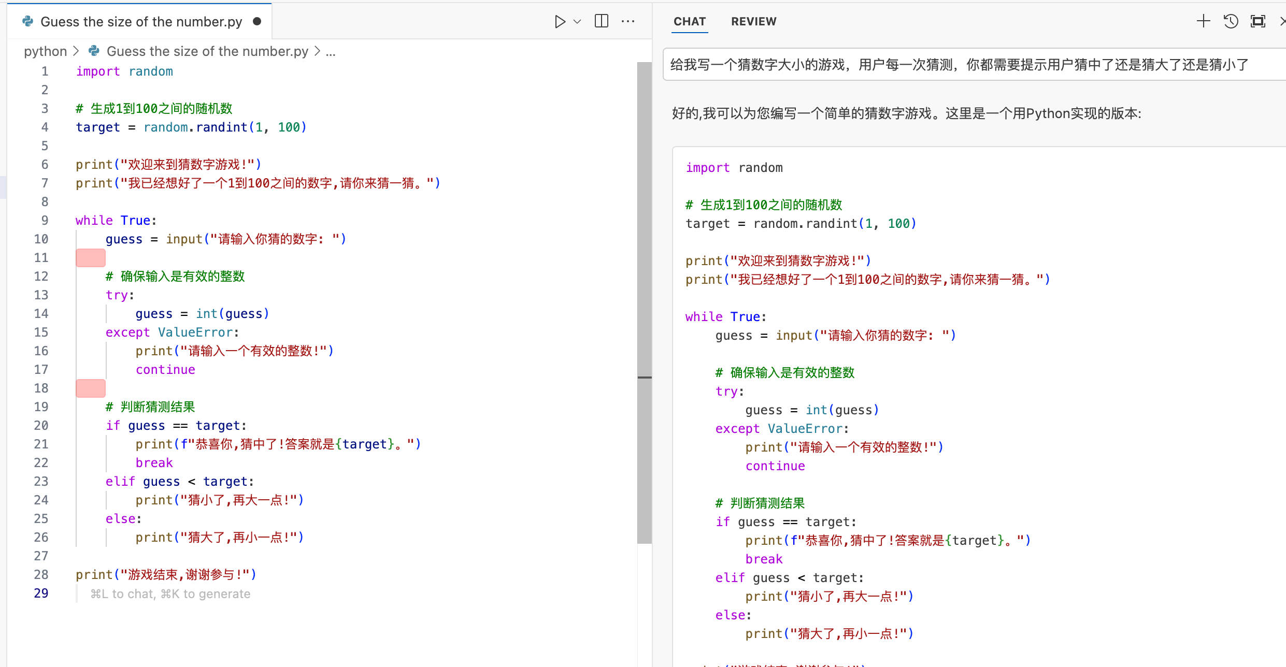Click Python file icon in editor tab
The image size is (1286, 667).
tap(28, 21)
